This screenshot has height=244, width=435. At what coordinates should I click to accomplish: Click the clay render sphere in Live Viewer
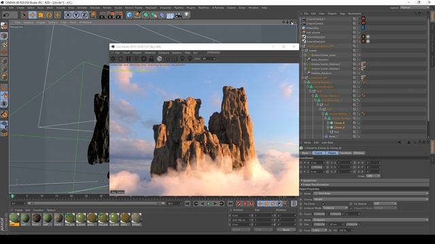159,59
